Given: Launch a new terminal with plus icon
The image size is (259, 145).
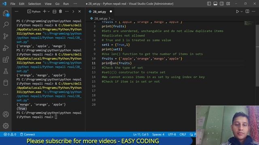Looking at the screenshot, I should point(45,12).
